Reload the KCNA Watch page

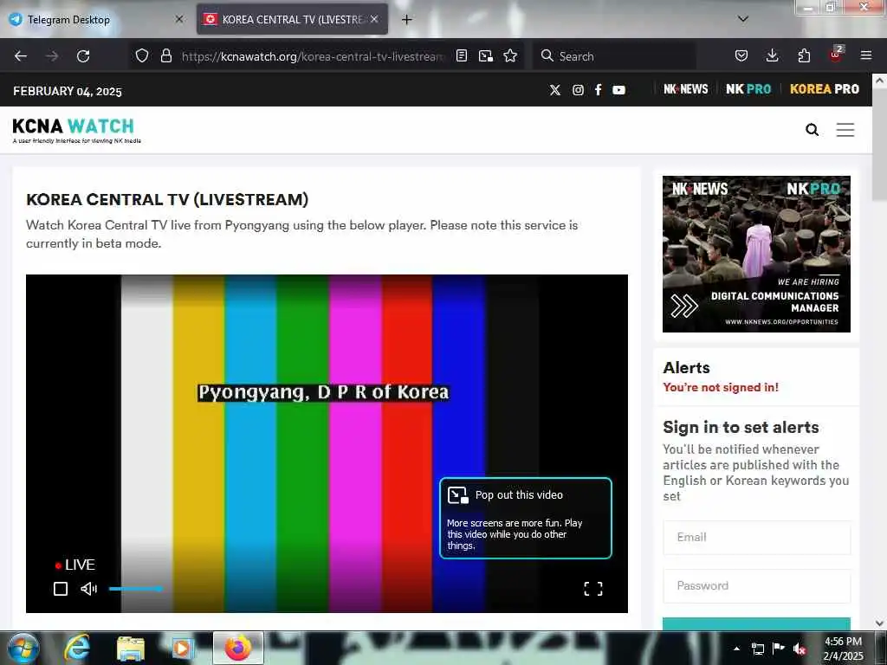tap(83, 56)
